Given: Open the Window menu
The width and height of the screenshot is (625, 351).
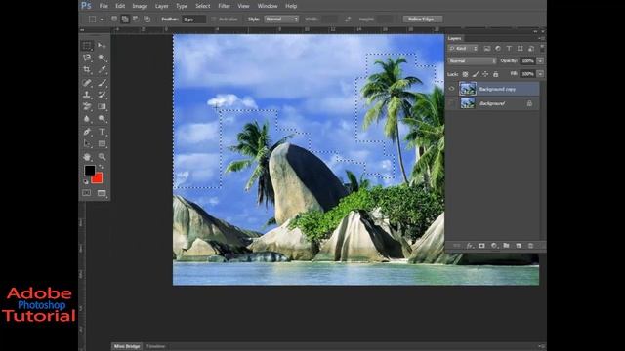Looking at the screenshot, I should tap(268, 6).
